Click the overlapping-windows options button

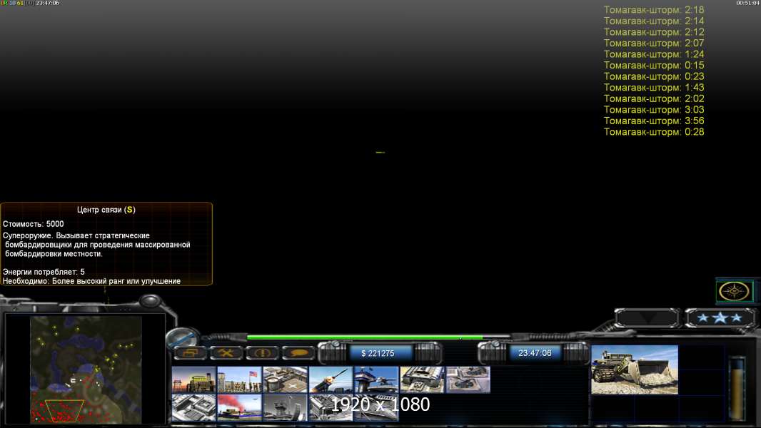pos(190,353)
